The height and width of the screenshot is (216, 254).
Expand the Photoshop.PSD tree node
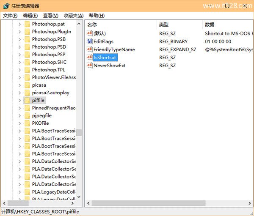(19, 47)
